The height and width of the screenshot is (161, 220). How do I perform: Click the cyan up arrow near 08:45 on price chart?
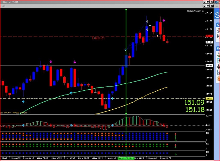click(112, 98)
